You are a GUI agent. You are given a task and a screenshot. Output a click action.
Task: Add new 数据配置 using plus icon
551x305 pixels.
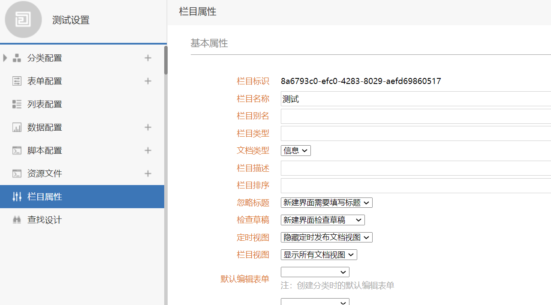click(x=148, y=127)
